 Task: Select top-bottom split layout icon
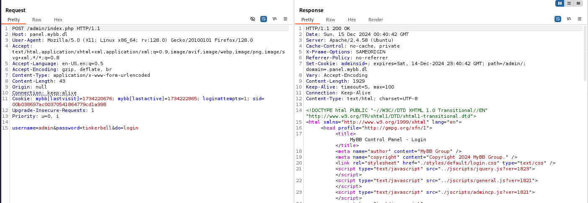coord(569,3)
